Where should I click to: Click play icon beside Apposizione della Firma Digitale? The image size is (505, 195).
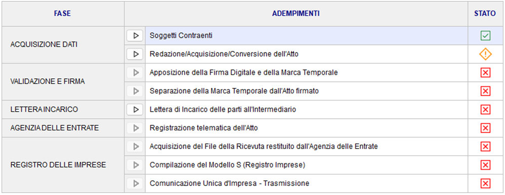coord(135,73)
